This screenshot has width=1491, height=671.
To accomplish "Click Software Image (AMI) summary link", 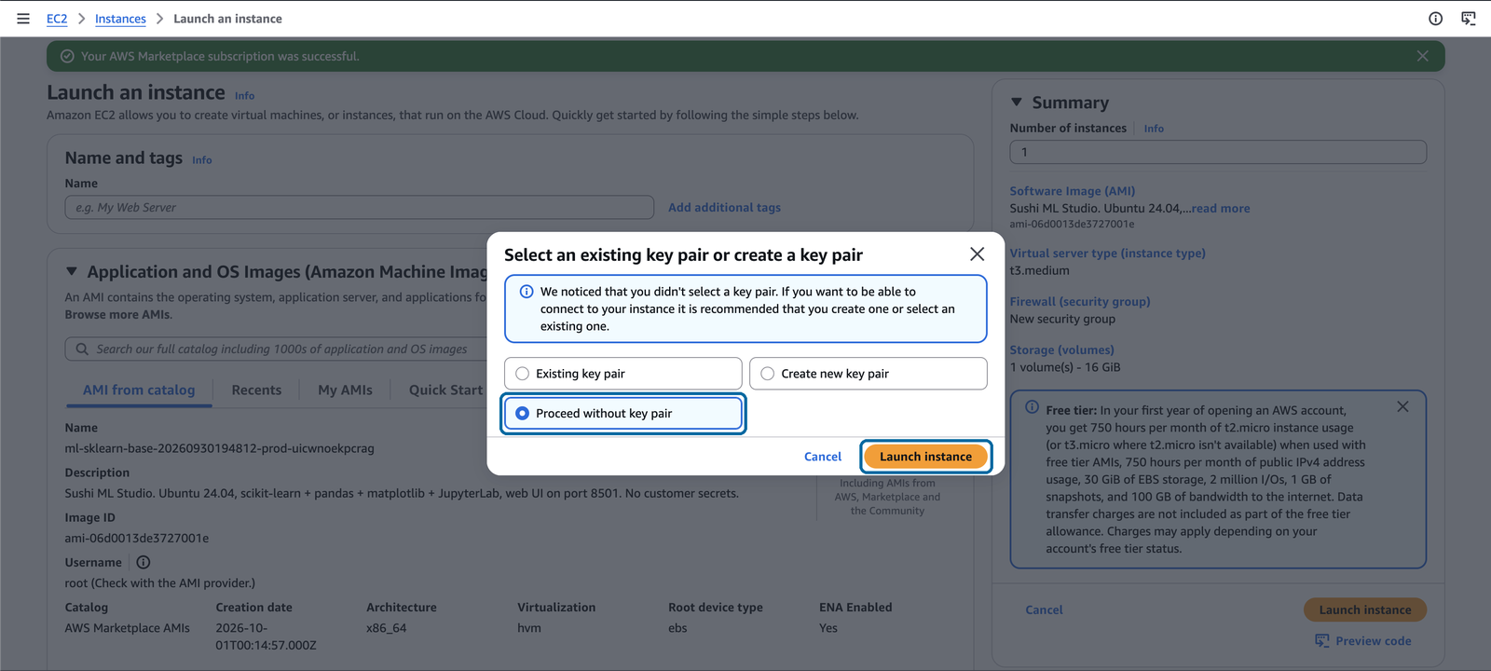I will (1073, 191).
